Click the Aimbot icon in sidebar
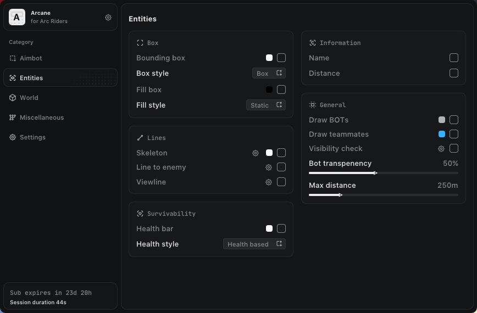Screen dimensions: 477x313 (x=13, y=58)
